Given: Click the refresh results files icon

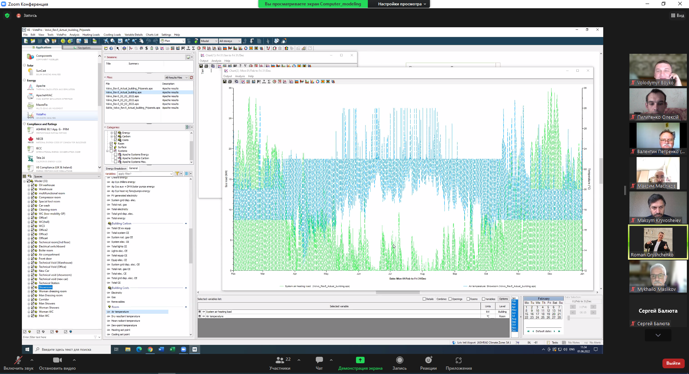Looking at the screenshot, I should [191, 77].
